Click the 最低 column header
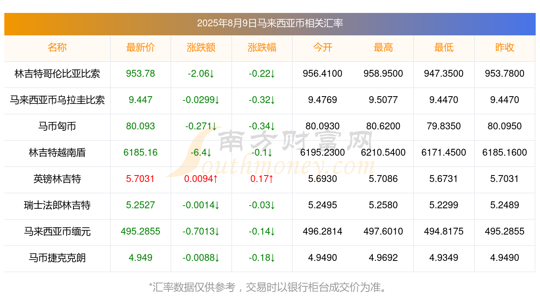 pyautogui.click(x=444, y=47)
